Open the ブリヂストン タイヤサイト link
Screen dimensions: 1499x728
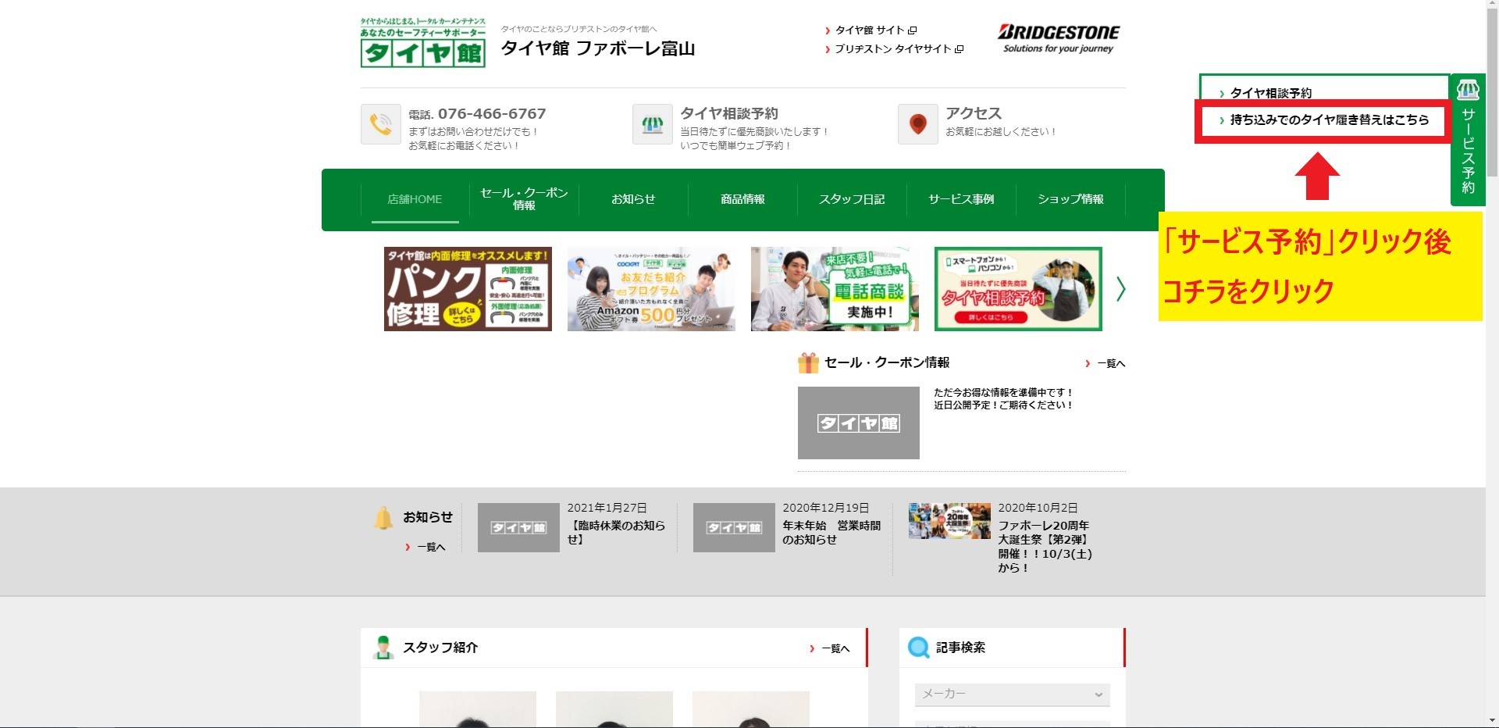tap(892, 49)
